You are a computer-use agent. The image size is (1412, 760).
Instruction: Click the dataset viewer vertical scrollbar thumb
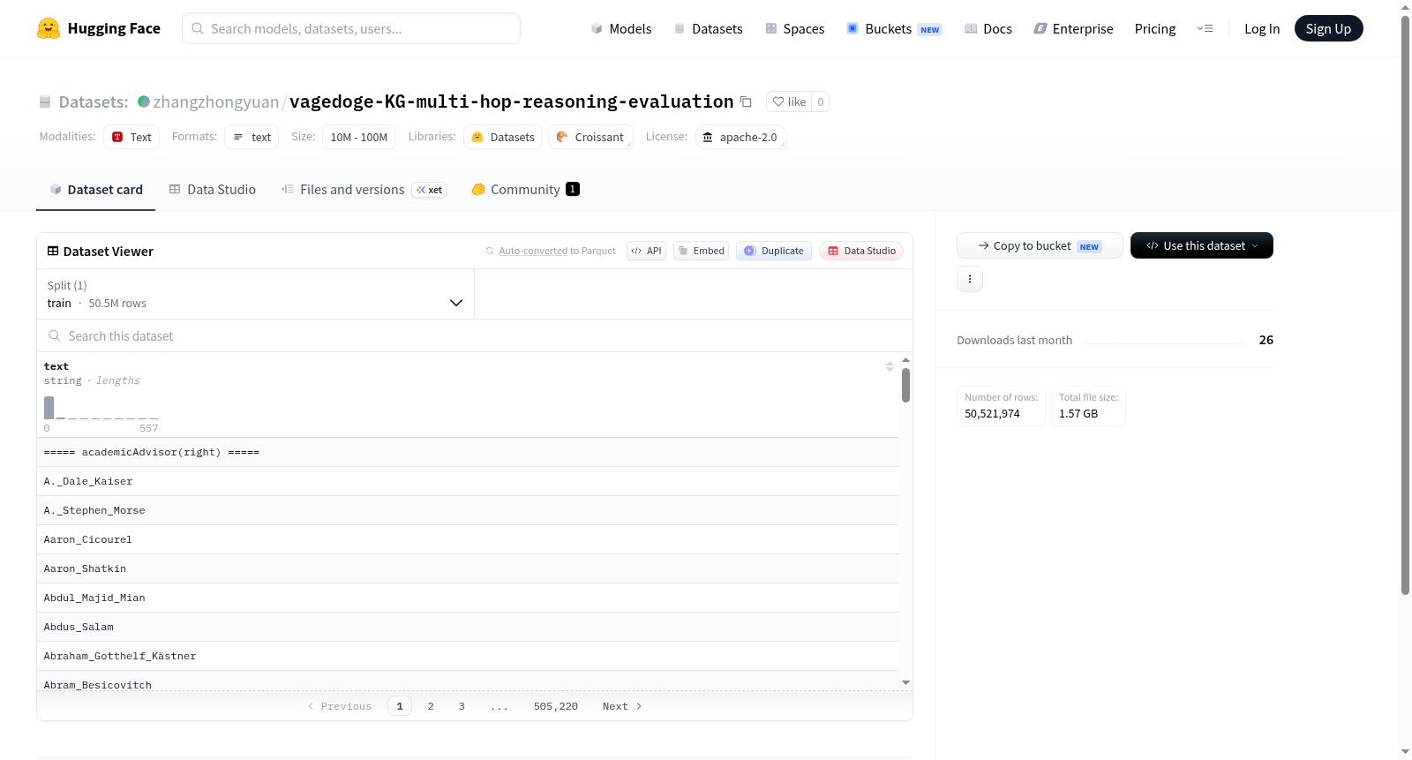tap(905, 385)
